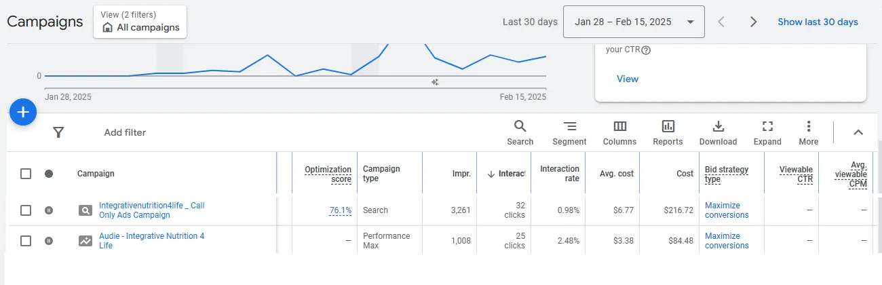
Task: Open the Segment tool
Action: pos(569,132)
